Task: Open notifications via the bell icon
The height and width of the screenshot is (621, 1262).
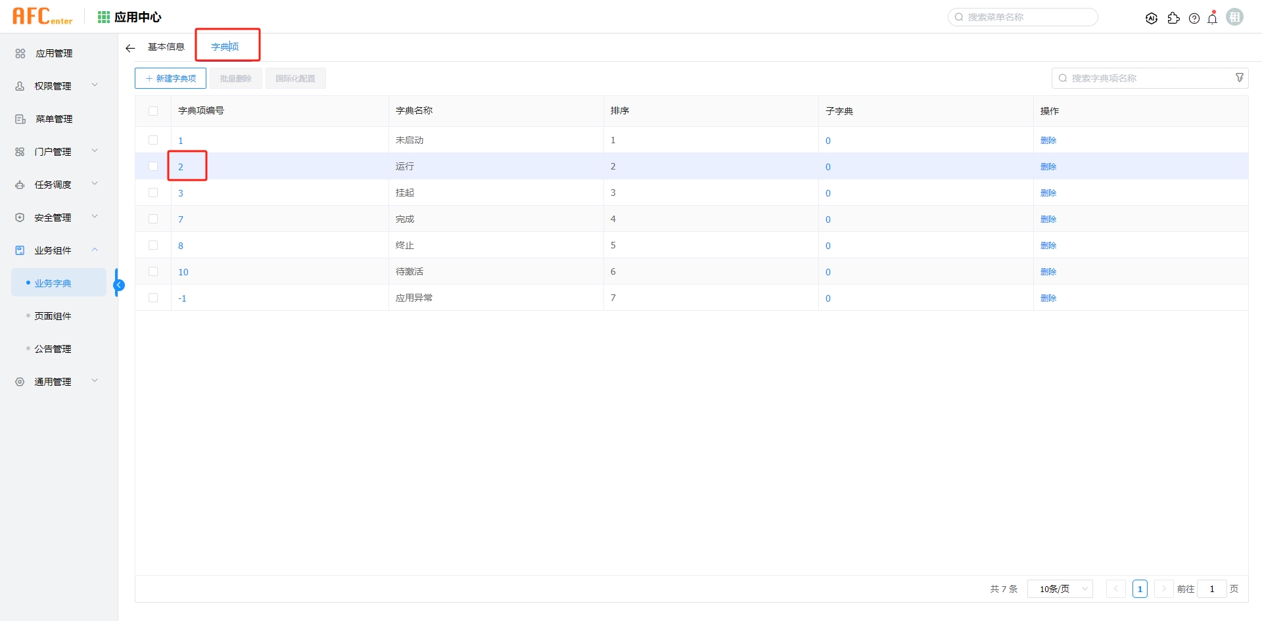Action: point(1212,18)
